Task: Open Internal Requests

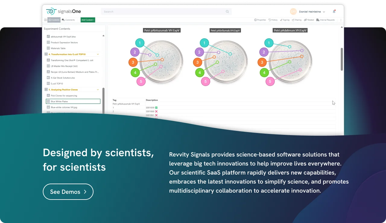Action: point(318,20)
